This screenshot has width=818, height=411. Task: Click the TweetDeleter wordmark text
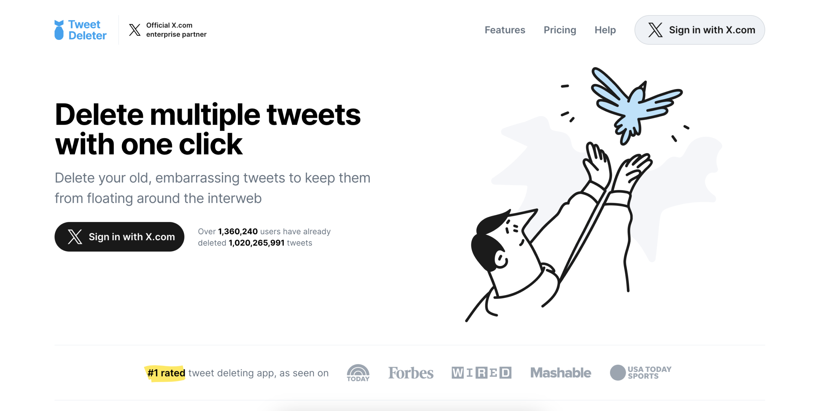point(87,29)
